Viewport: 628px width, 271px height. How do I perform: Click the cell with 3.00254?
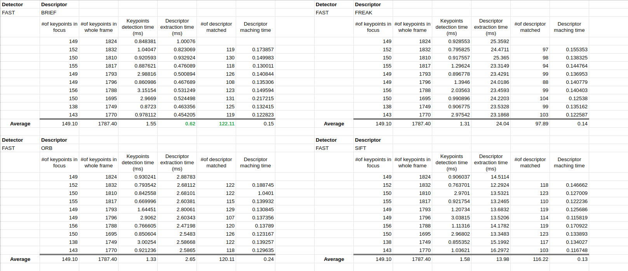tap(138, 242)
